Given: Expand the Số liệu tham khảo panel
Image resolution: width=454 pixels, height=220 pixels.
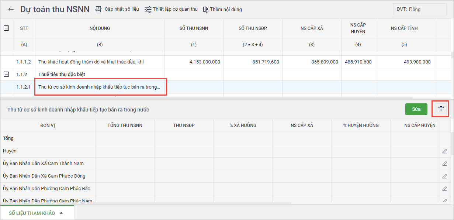Looking at the screenshot, I should pos(36,213).
